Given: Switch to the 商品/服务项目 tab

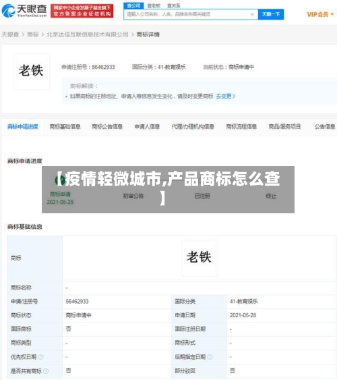Looking at the screenshot, I should click(284, 126).
